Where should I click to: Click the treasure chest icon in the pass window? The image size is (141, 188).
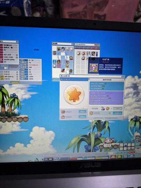coord(63,112)
